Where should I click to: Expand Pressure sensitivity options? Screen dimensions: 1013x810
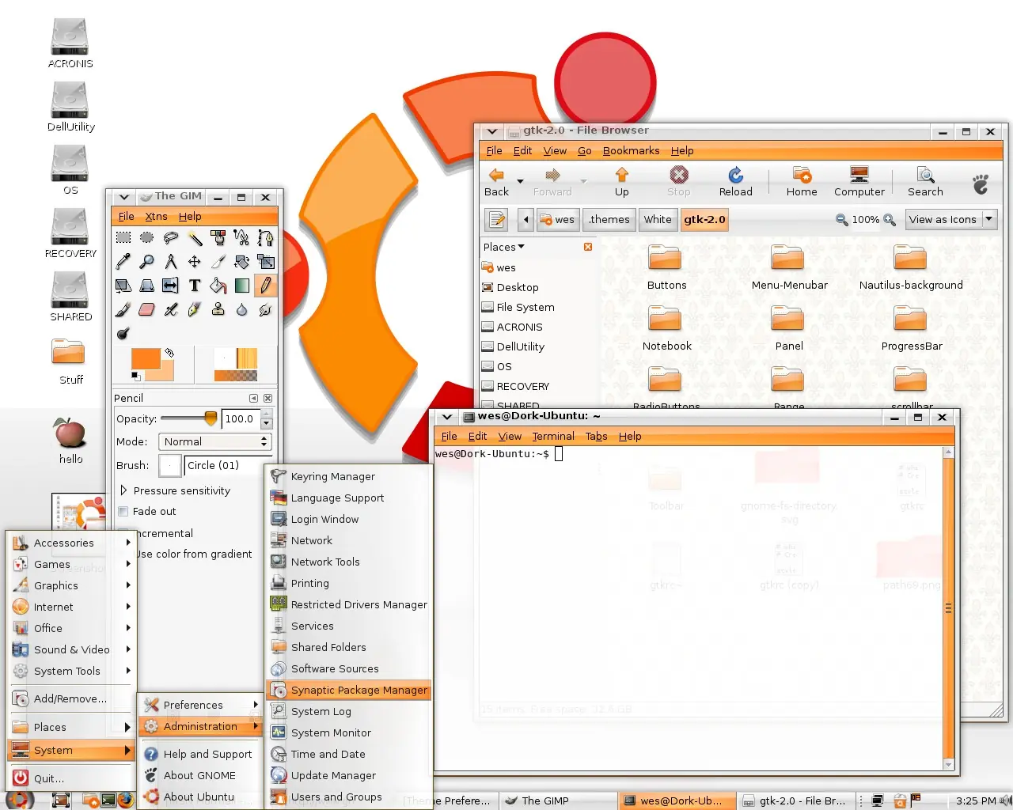pyautogui.click(x=123, y=490)
